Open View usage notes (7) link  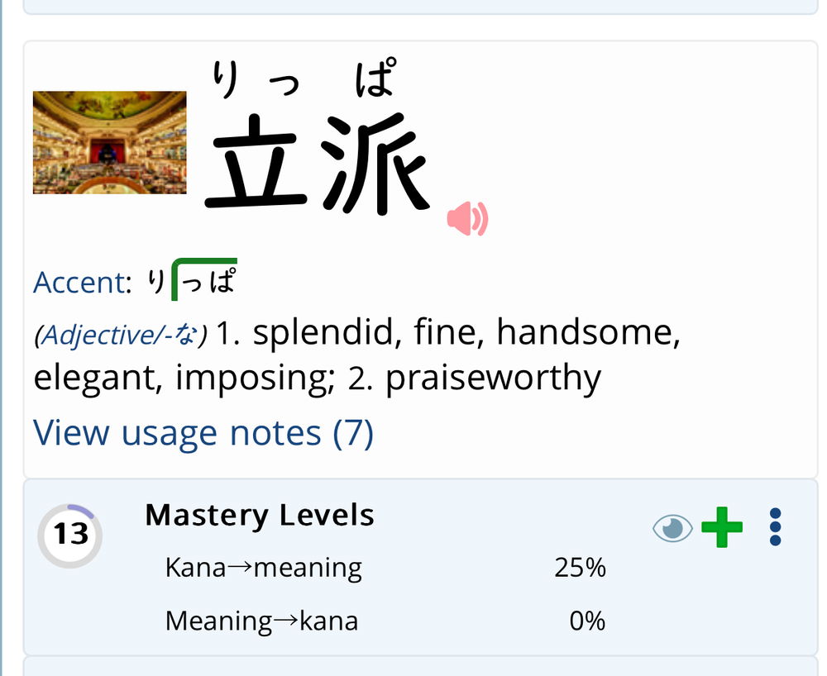coord(203,433)
